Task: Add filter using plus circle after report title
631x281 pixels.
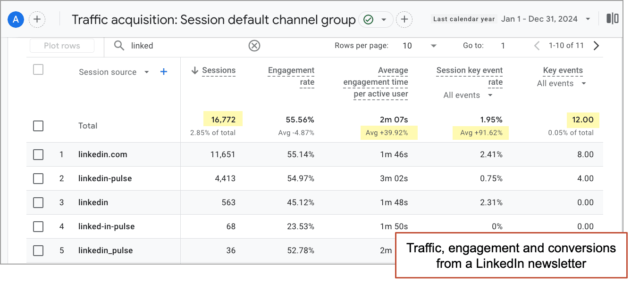Action: 404,19
